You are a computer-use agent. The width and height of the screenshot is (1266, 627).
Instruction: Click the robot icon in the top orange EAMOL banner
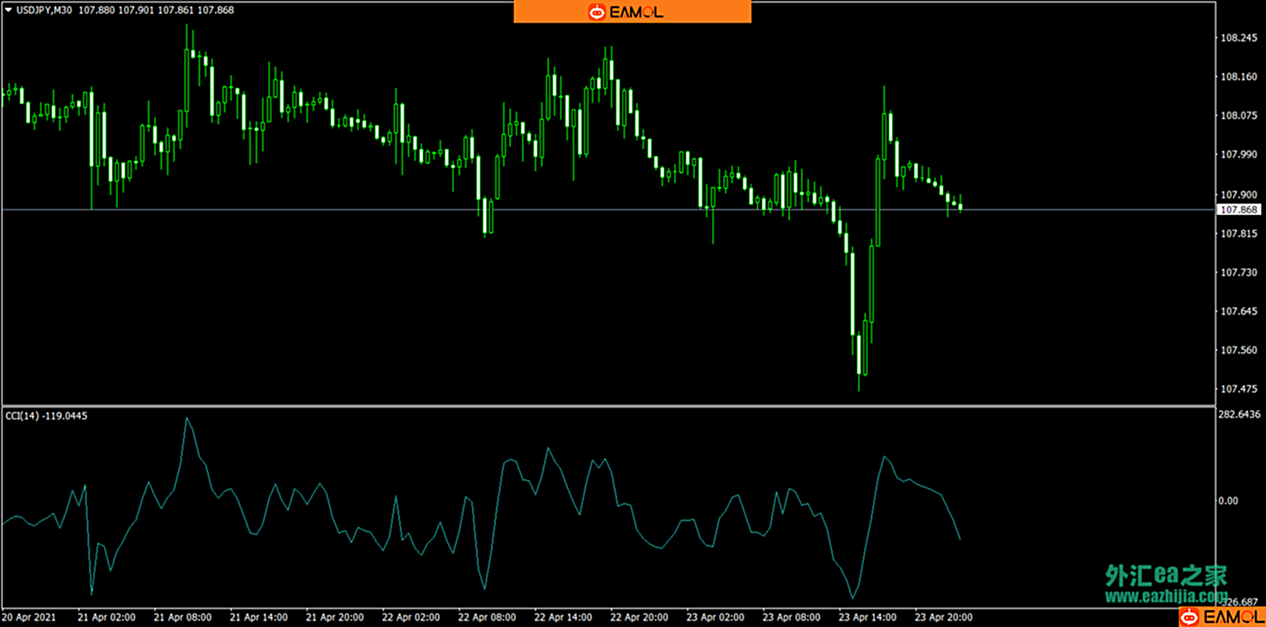tap(596, 12)
